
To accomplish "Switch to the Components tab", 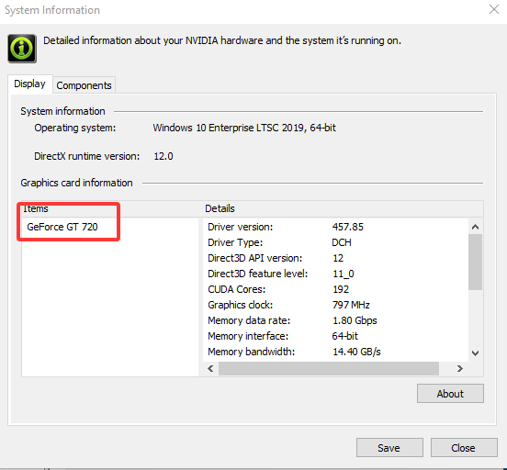I will pyautogui.click(x=84, y=85).
